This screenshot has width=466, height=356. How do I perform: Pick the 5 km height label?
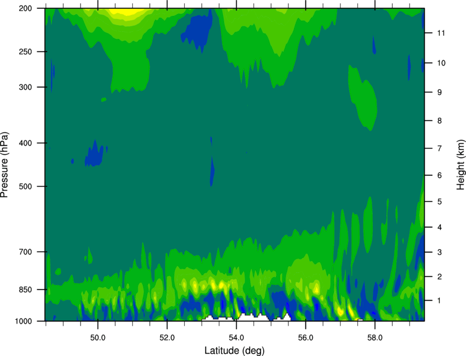click(440, 202)
